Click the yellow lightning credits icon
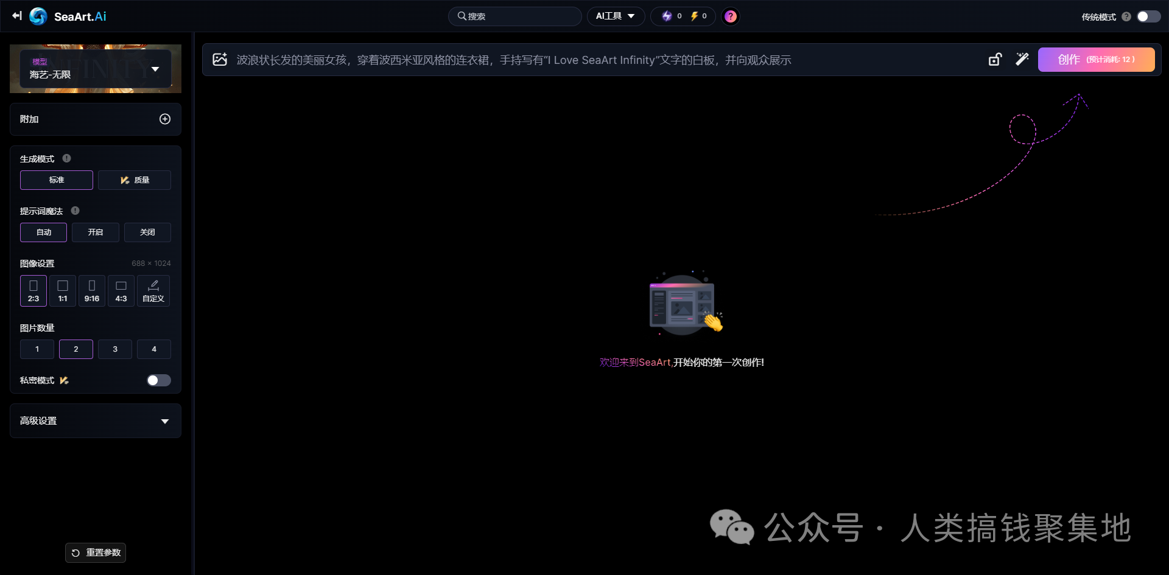 pyautogui.click(x=694, y=16)
